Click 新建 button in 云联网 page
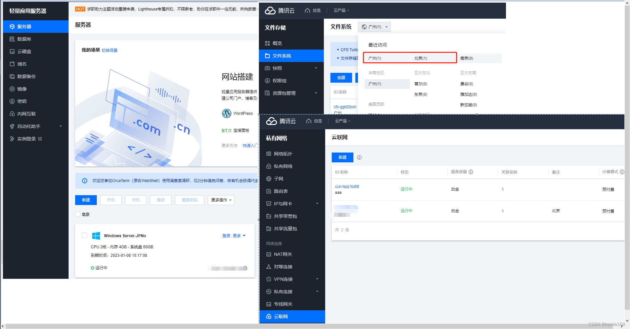 point(343,157)
